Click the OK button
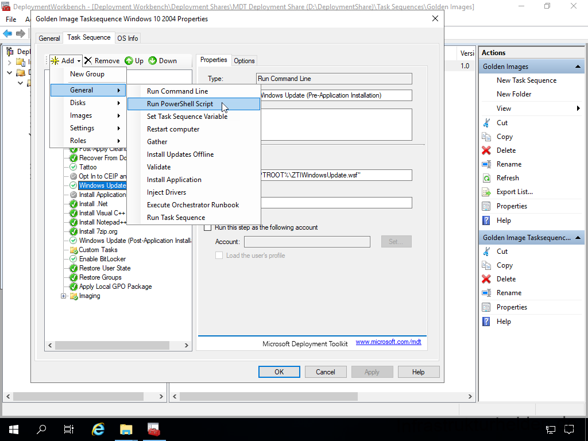The width and height of the screenshot is (588, 441). coord(279,372)
